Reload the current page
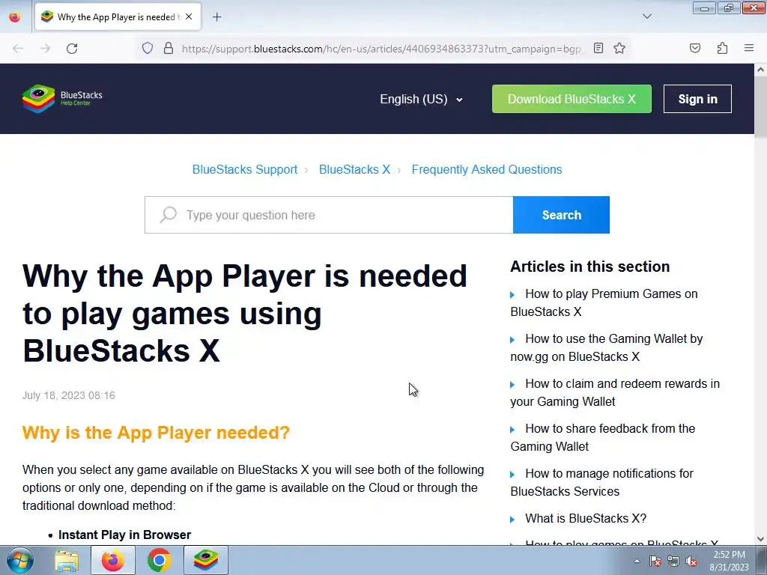This screenshot has height=575, width=767. [x=72, y=49]
